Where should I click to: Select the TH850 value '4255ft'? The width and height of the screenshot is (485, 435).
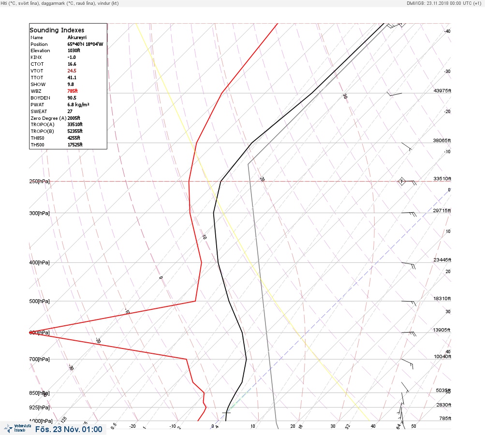[74, 138]
